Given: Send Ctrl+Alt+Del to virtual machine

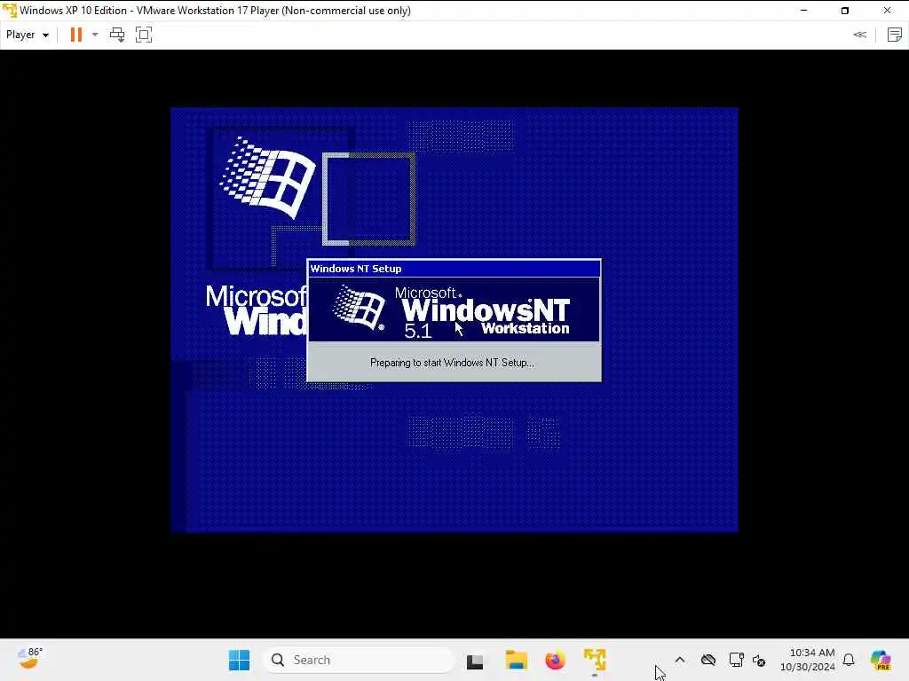Looking at the screenshot, I should click(117, 35).
